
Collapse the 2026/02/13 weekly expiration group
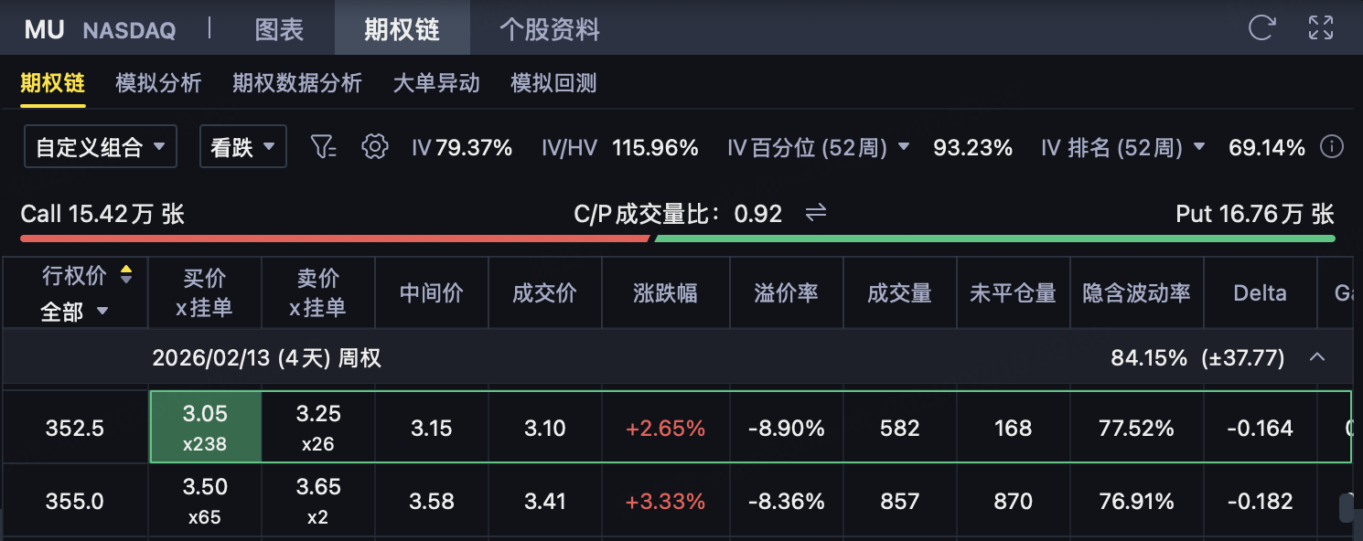(x=1317, y=356)
